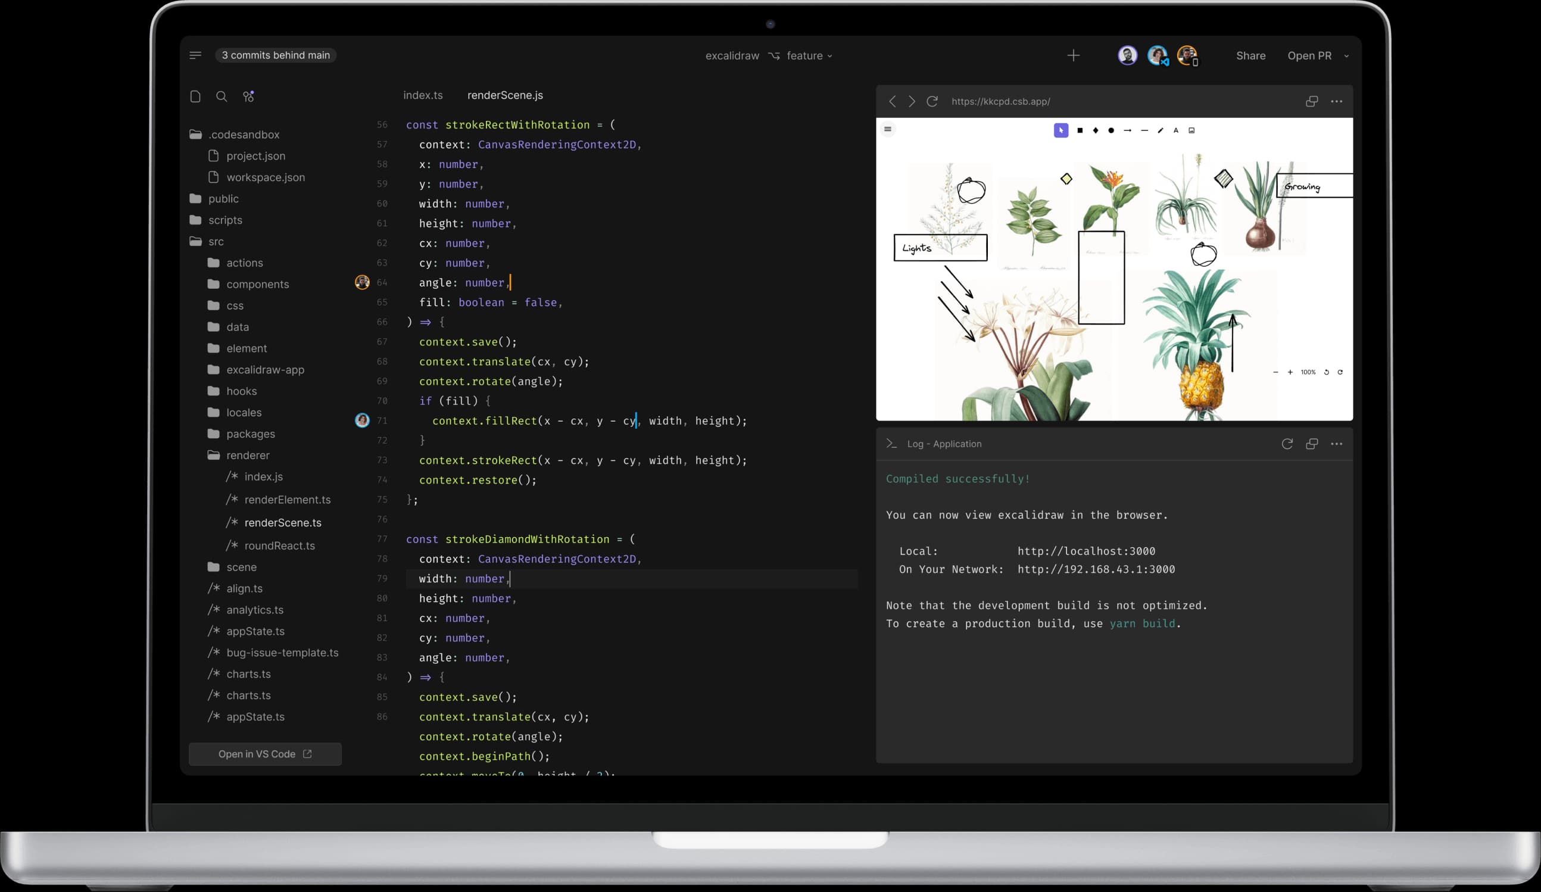1541x892 pixels.
Task: Open the feature branch dropdown
Action: (x=810, y=55)
